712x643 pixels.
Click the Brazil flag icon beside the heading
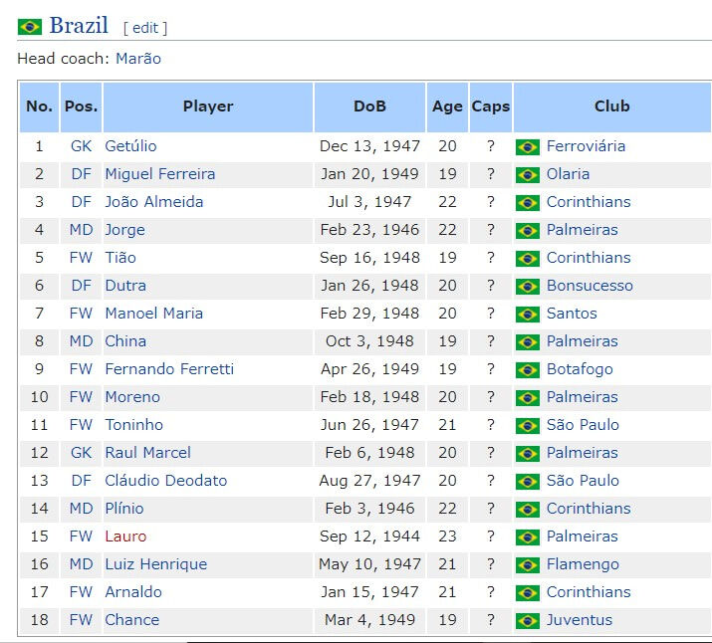[x=30, y=27]
